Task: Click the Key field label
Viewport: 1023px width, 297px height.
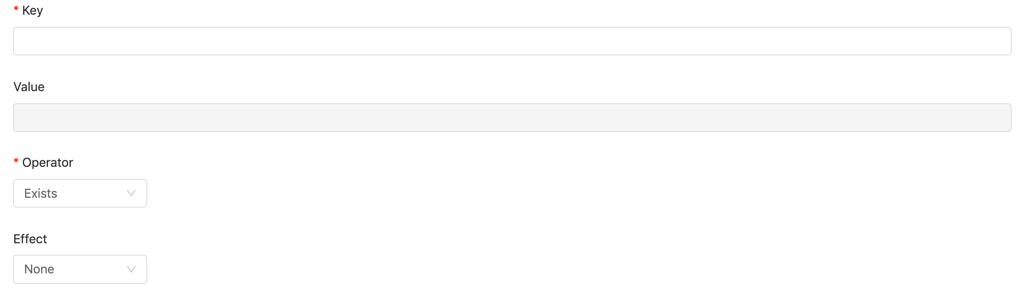Action: pyautogui.click(x=33, y=11)
